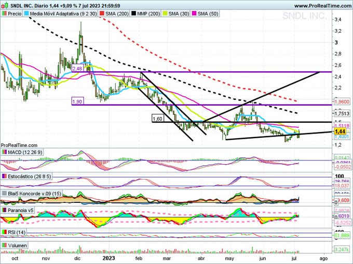Click the magenta swatch of SMA (50)
Viewport: 353px width, 264px height.
click(x=194, y=13)
